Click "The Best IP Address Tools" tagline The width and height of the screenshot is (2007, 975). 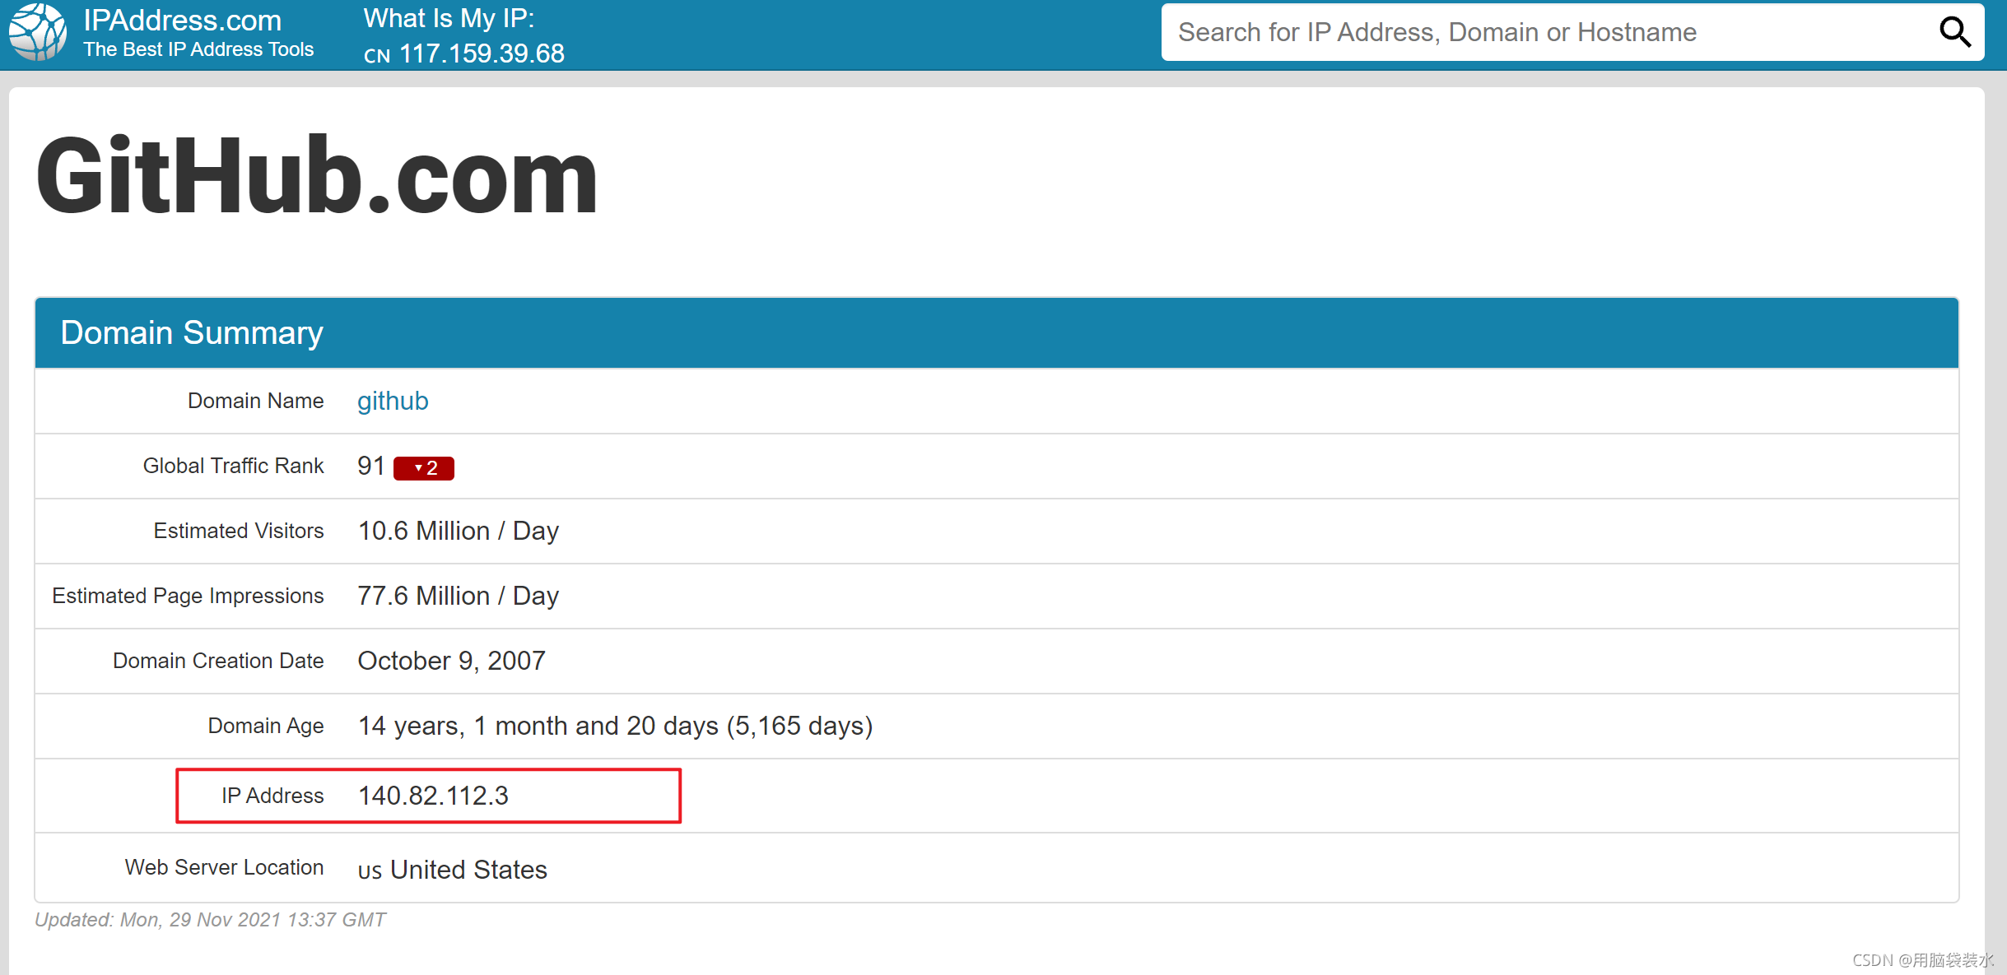[x=198, y=49]
